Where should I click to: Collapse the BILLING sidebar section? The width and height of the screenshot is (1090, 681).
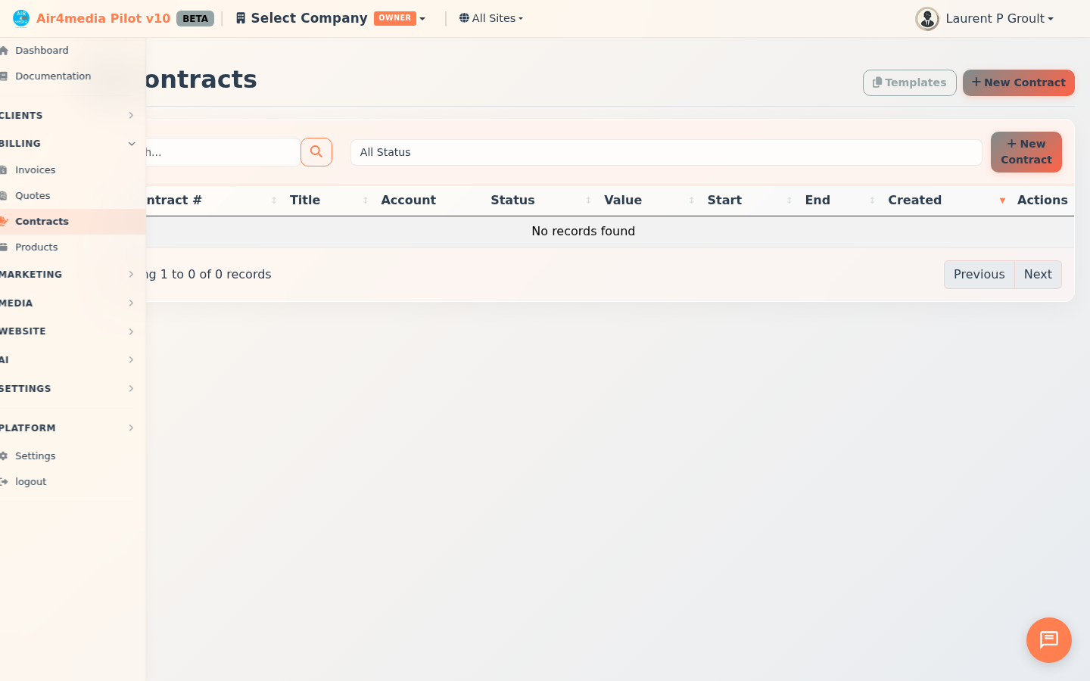click(x=68, y=144)
